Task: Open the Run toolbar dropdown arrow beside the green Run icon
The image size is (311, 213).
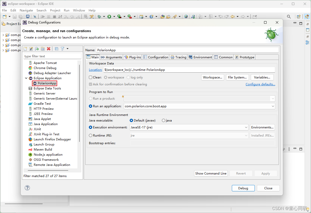Action: coord(114,17)
